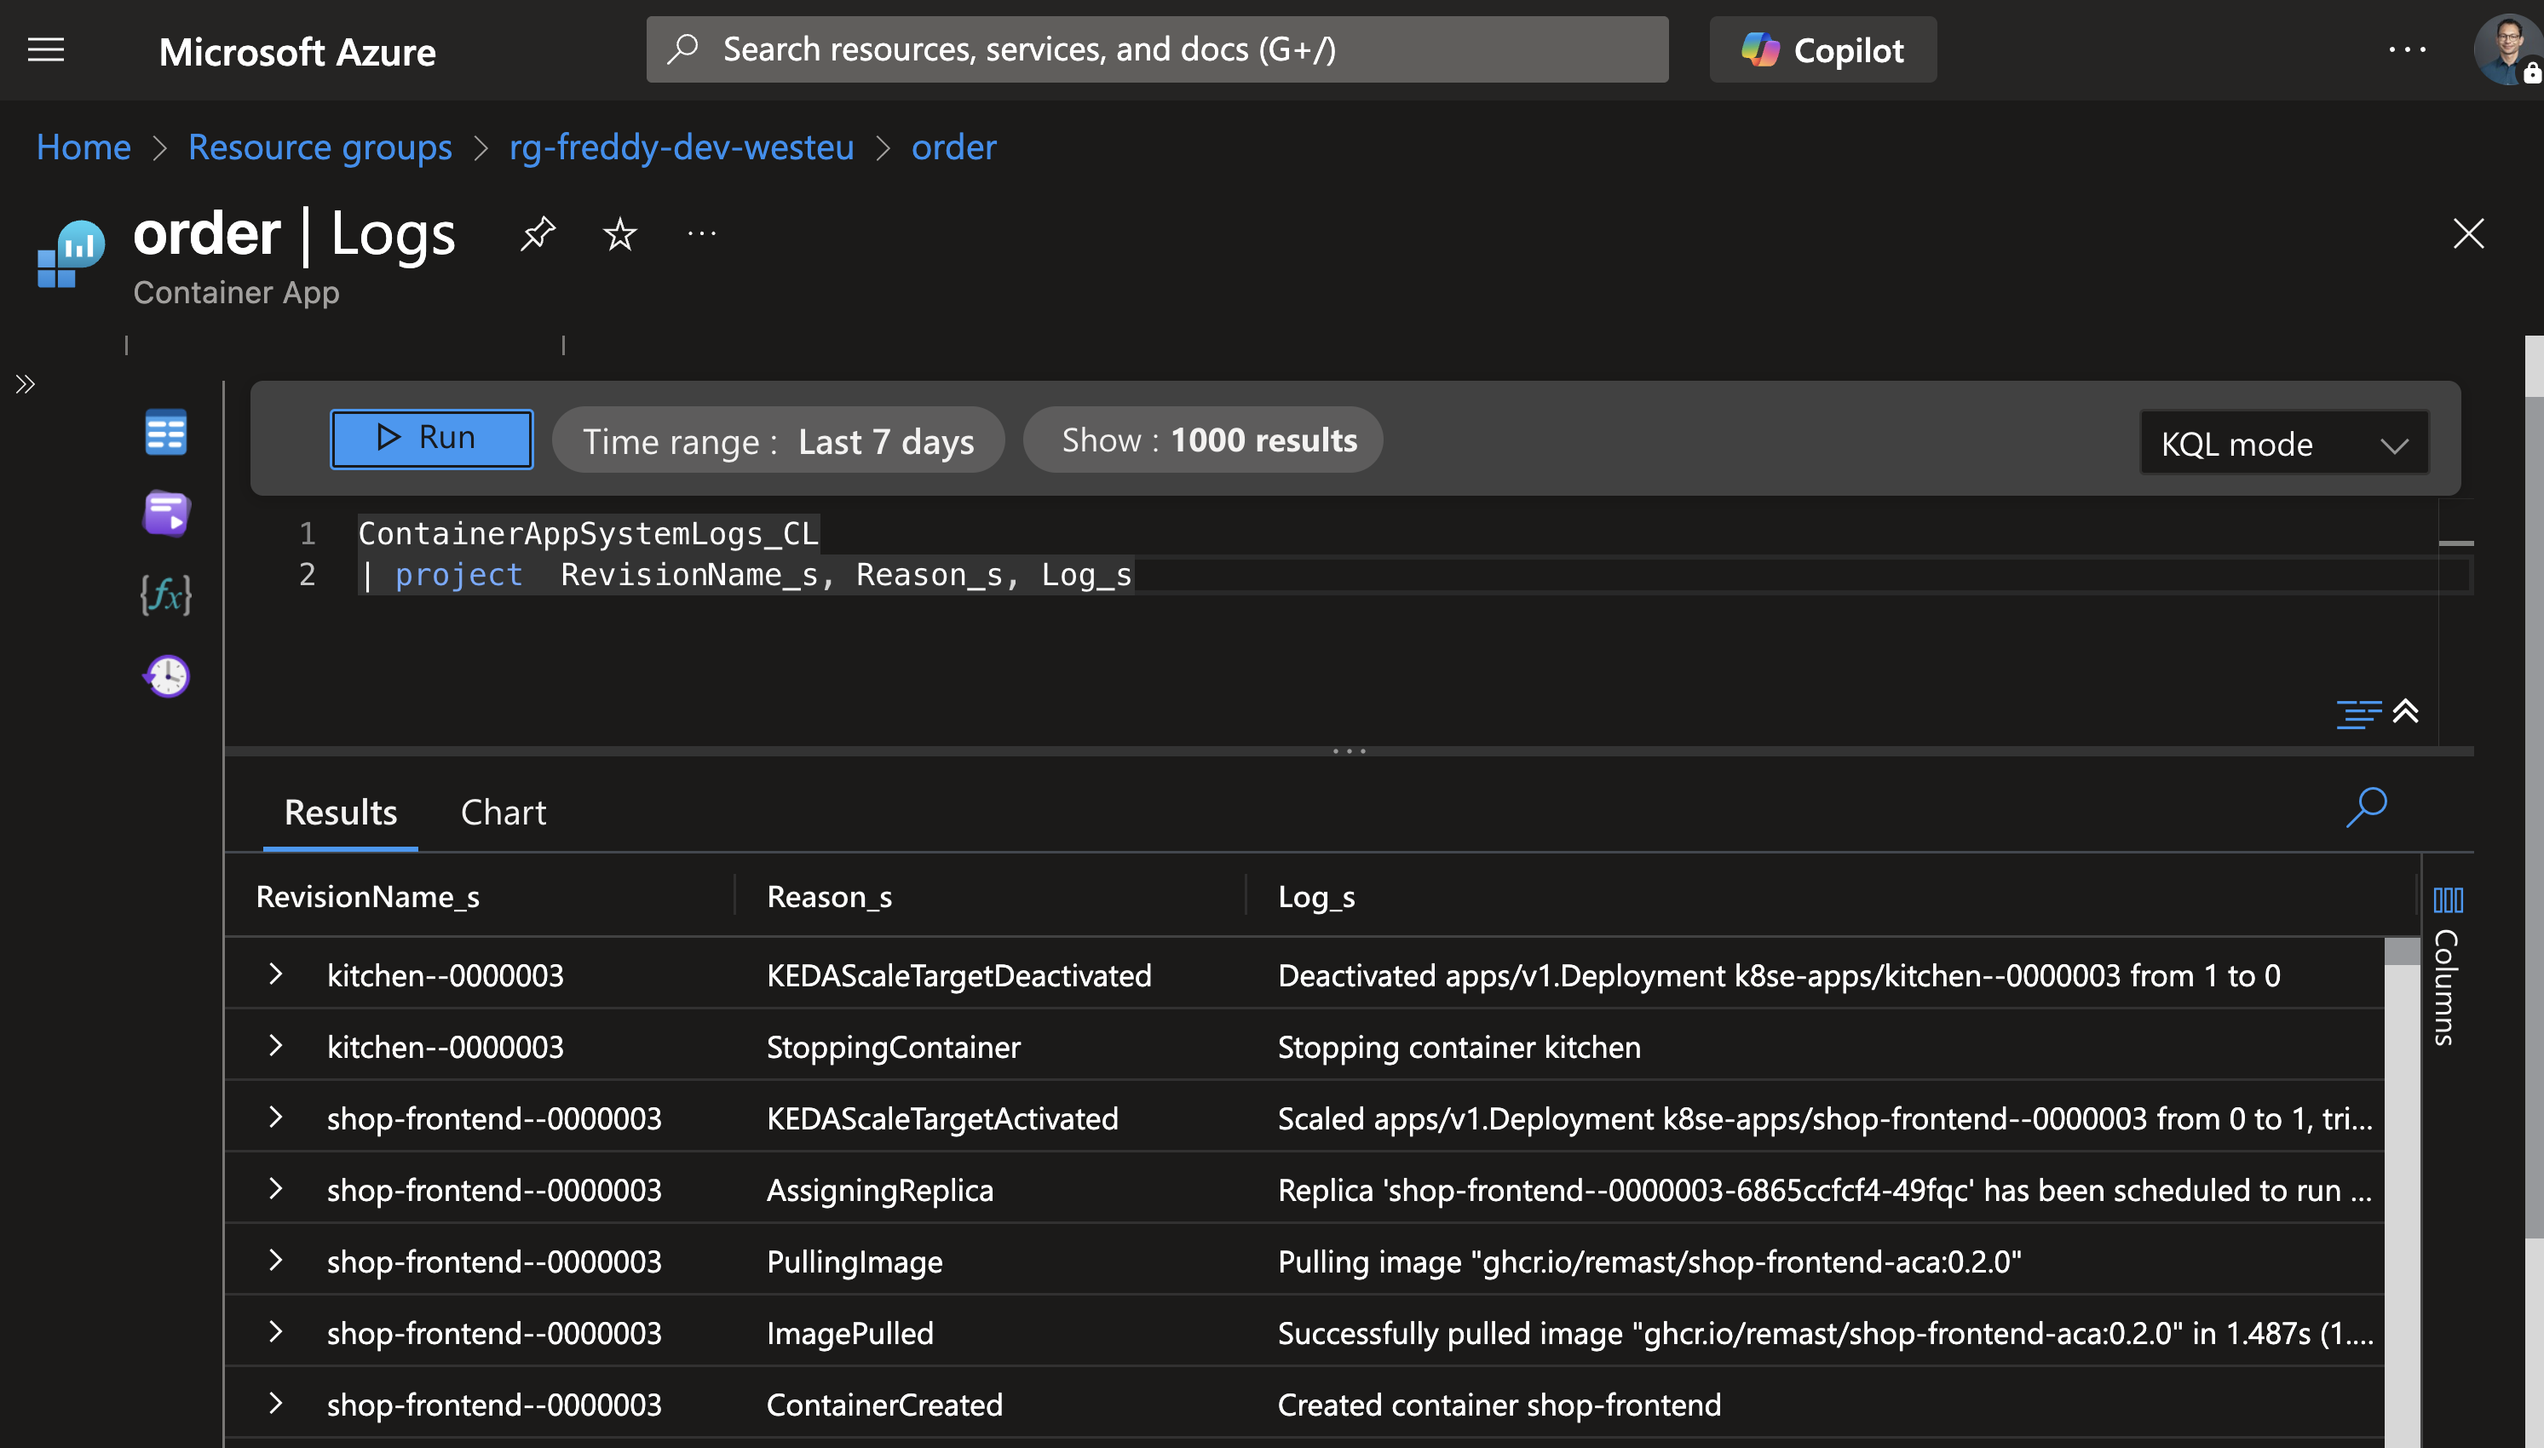Click the Copilot button
Screen dimensions: 2544x1448
coord(1822,49)
